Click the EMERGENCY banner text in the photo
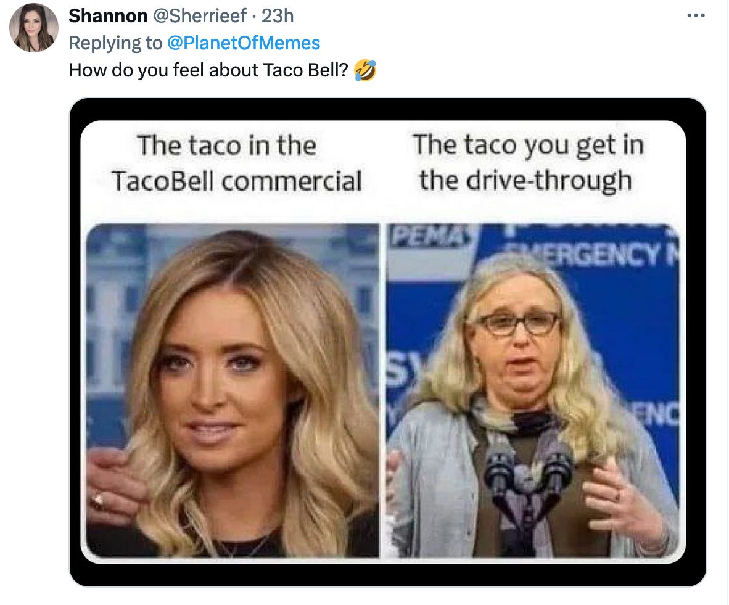This screenshot has height=605, width=729. (589, 254)
